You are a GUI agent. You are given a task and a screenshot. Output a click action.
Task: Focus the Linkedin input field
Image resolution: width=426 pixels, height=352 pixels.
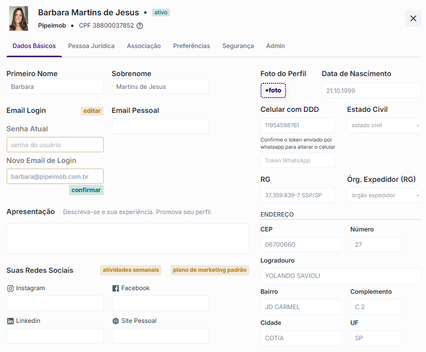55,336
